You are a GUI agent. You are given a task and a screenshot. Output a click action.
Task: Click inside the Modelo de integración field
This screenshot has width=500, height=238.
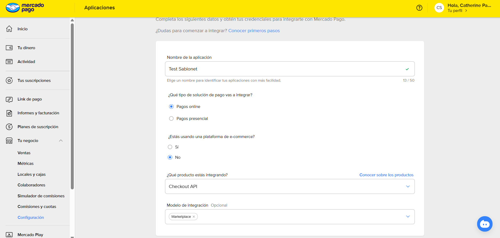[290, 217]
